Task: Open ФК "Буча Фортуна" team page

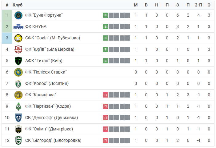Action: pyautogui.click(x=44, y=15)
